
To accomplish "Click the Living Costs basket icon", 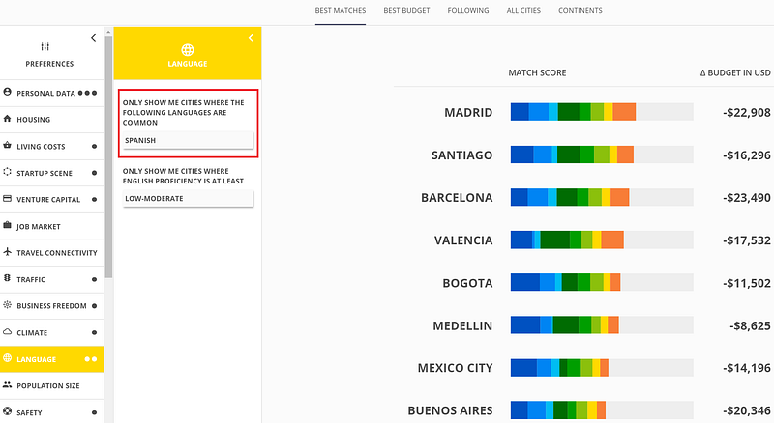I will pos(8,146).
